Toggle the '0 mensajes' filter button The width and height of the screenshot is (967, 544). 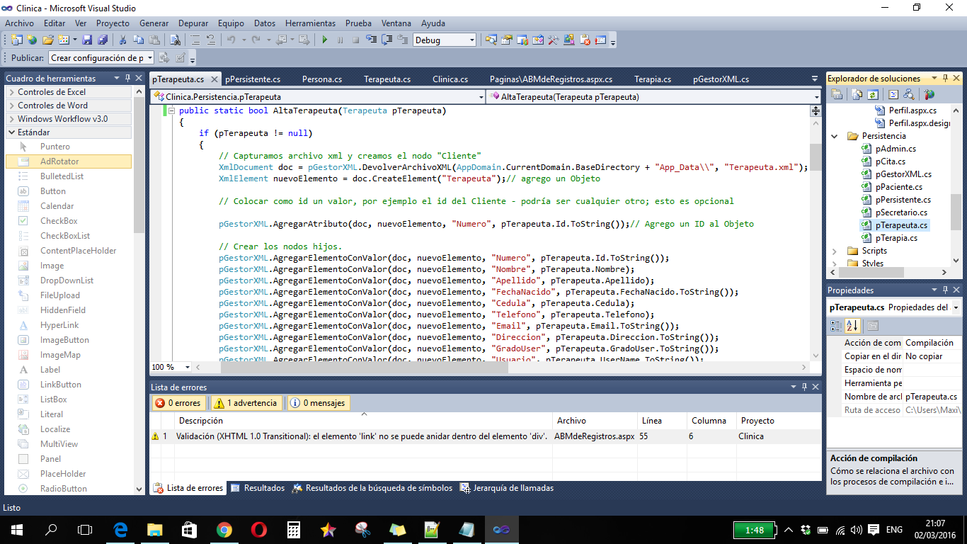click(318, 403)
